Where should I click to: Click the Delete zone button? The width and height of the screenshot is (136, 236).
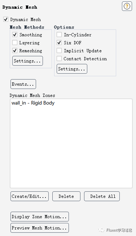pos(66,196)
